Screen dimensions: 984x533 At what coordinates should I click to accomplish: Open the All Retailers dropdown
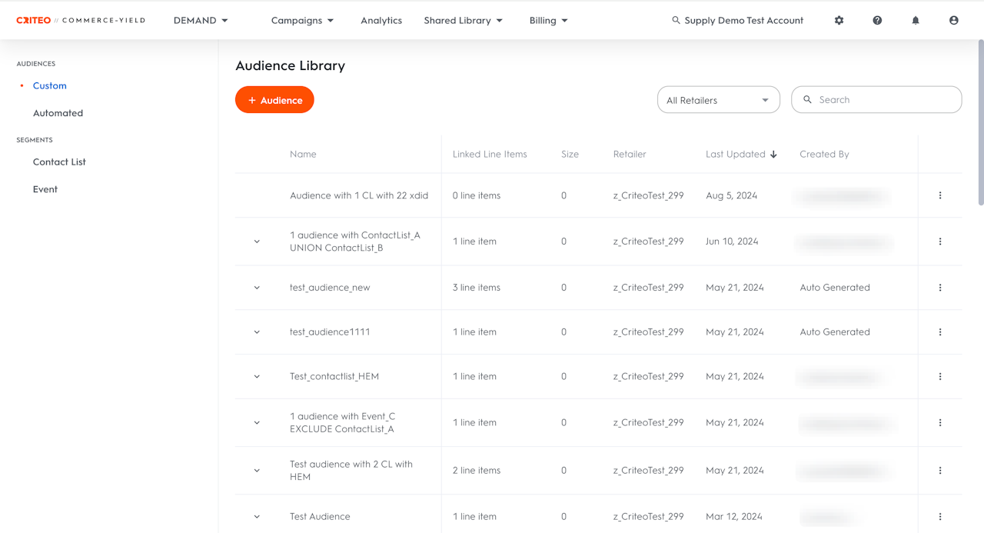click(x=718, y=100)
